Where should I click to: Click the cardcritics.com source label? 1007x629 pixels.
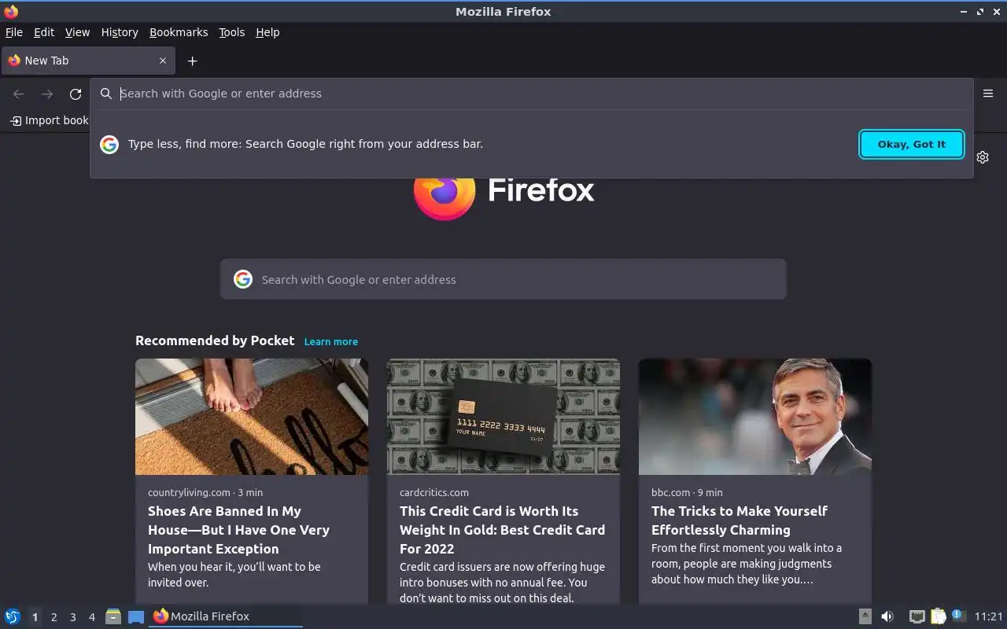434,492
